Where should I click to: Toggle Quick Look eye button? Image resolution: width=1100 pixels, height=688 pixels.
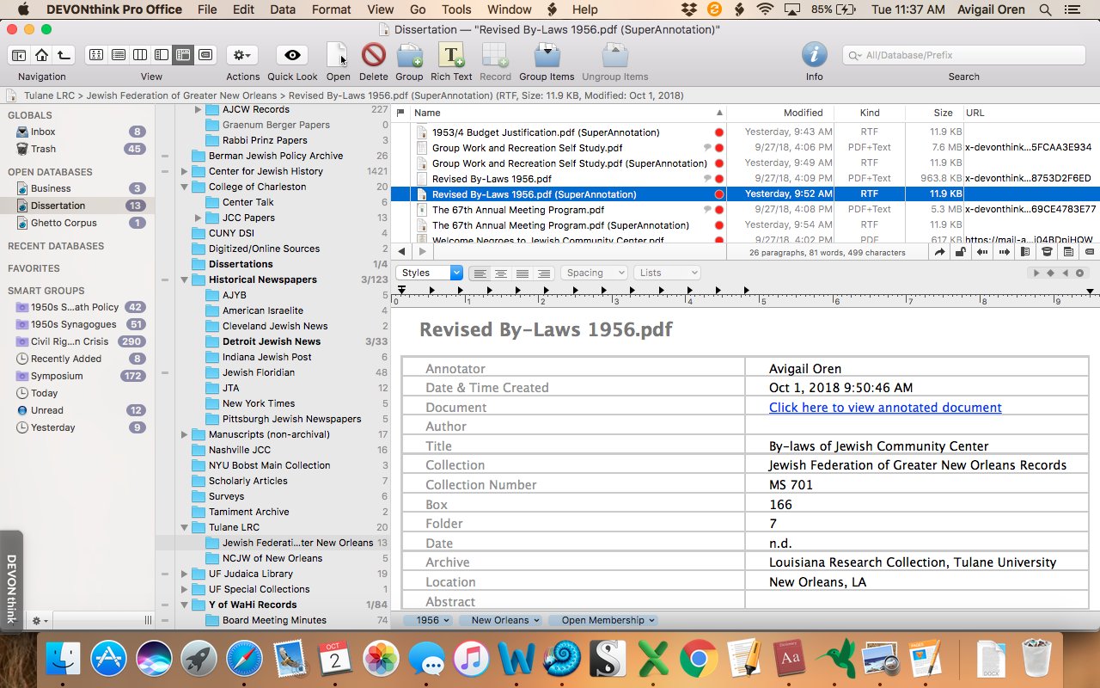point(292,55)
